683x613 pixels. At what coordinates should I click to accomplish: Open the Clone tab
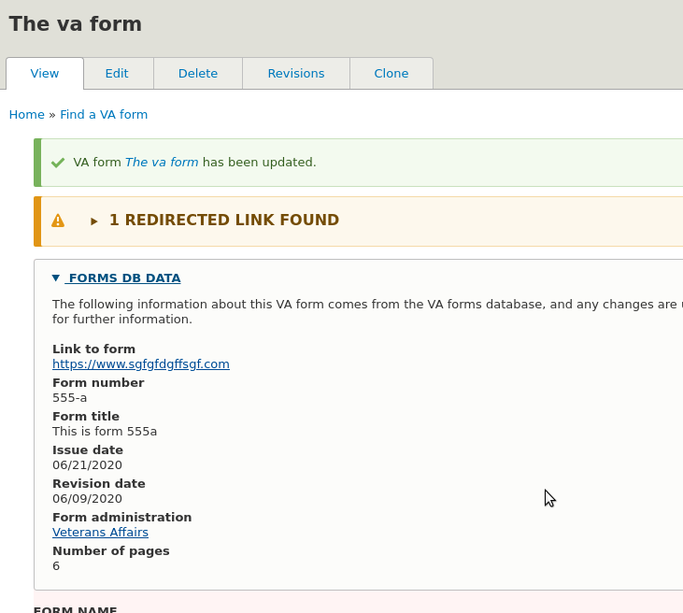[x=391, y=73]
